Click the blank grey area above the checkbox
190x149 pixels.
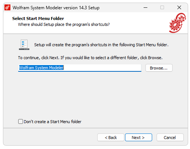[95, 95]
